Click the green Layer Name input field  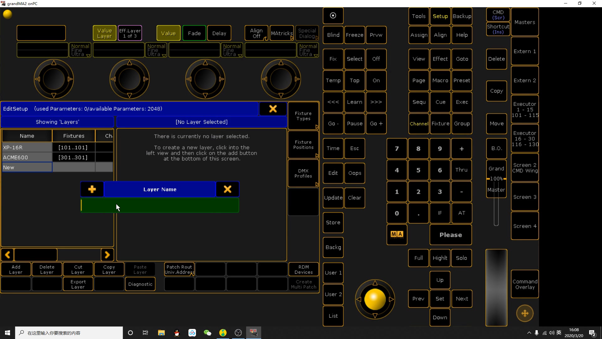160,205
